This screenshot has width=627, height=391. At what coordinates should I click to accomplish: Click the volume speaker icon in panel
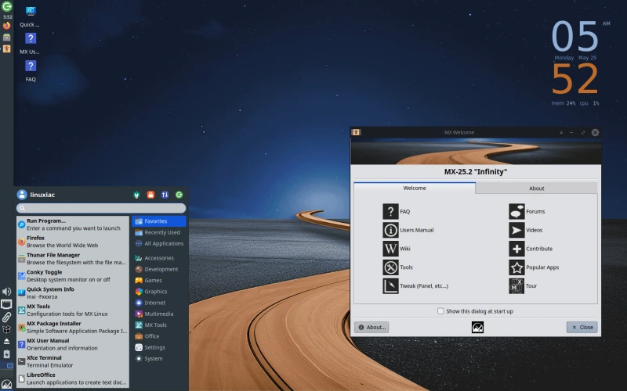(x=7, y=292)
